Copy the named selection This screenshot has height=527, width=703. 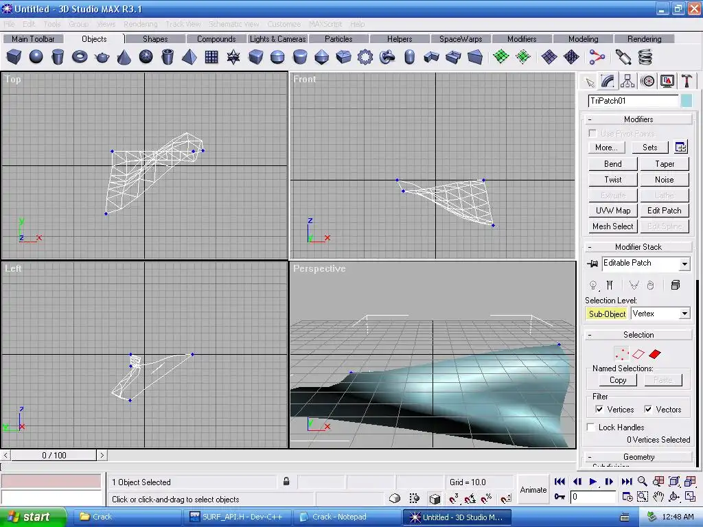pyautogui.click(x=618, y=380)
